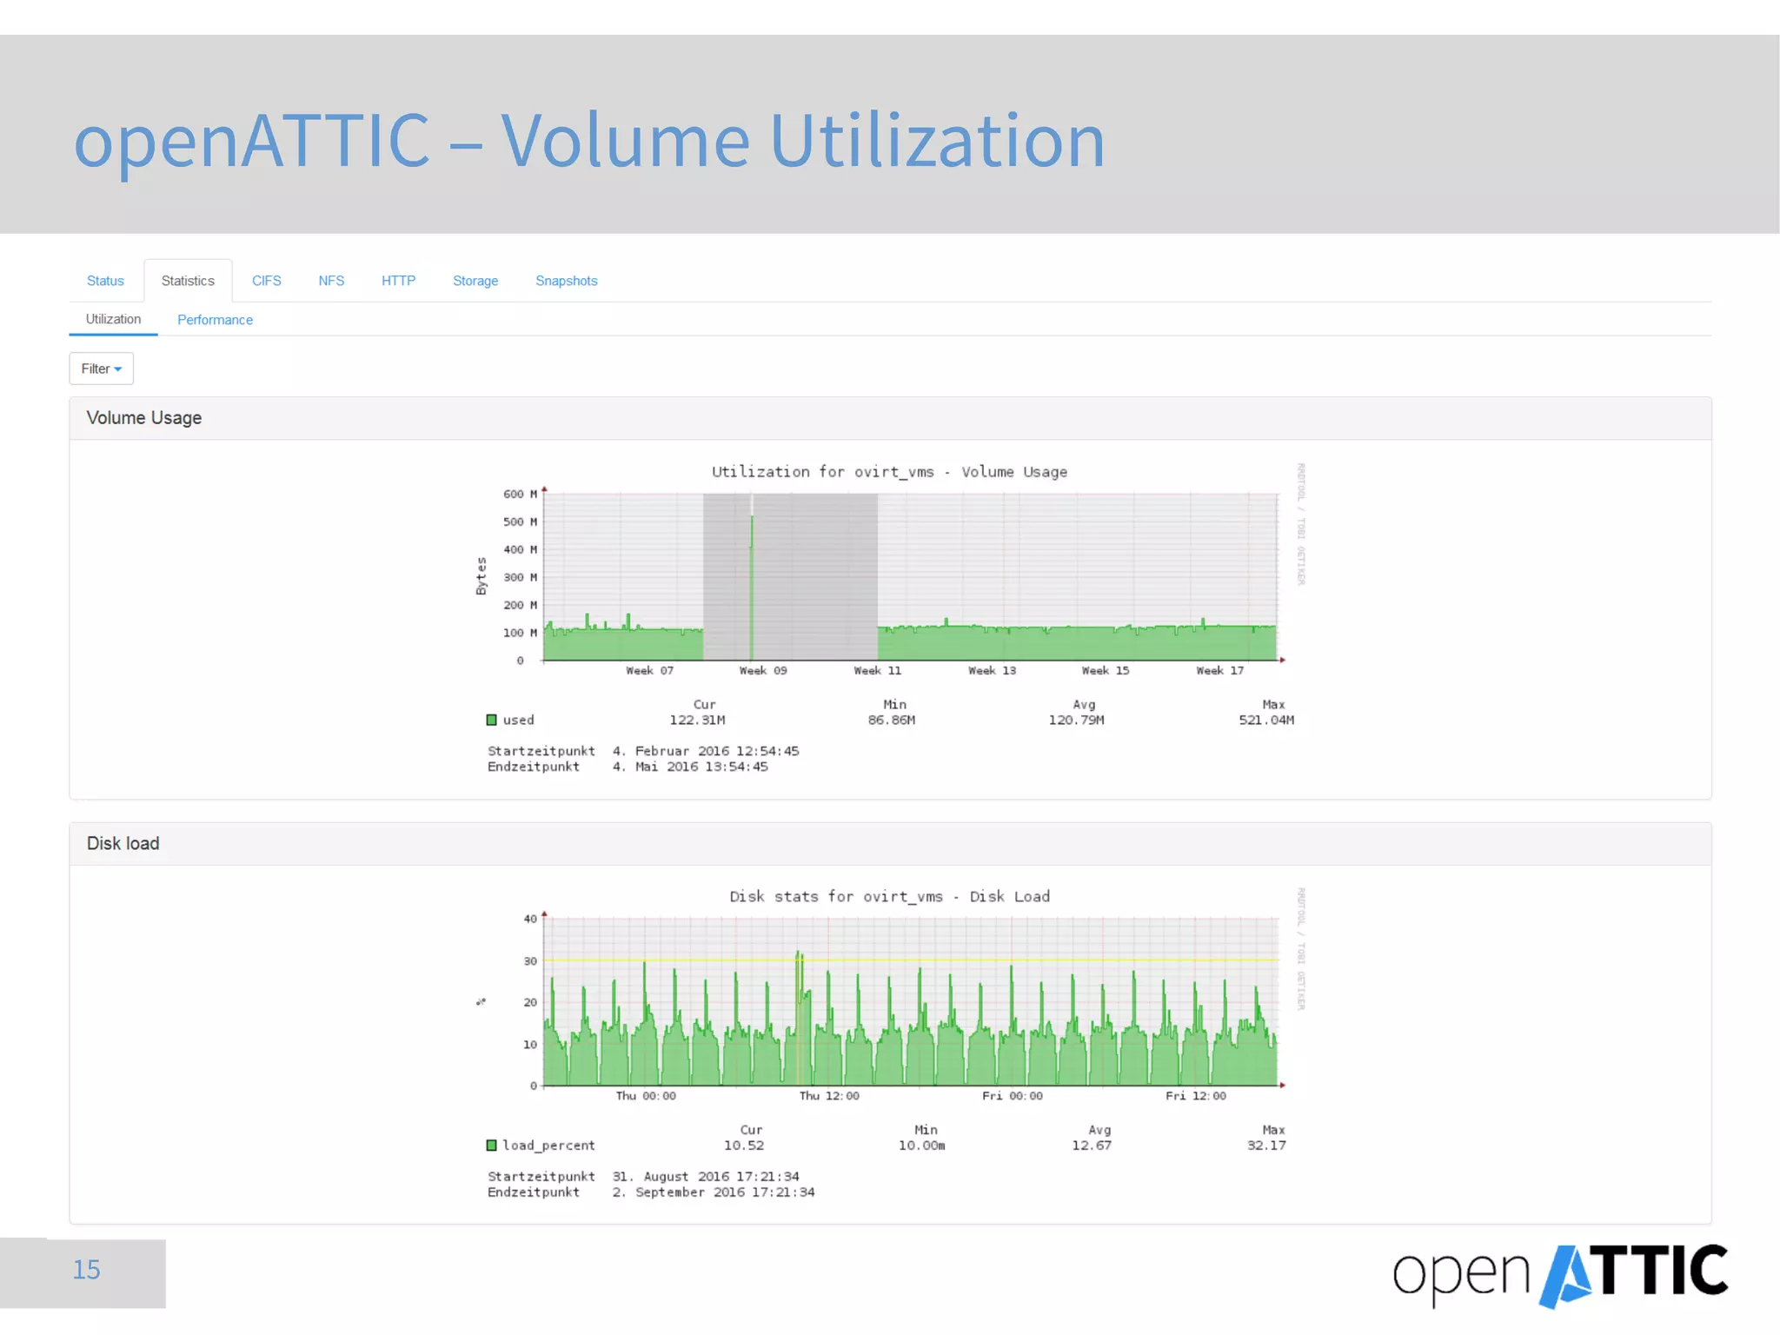Click the Disk load panel header
The image size is (1780, 1335).
(890, 844)
